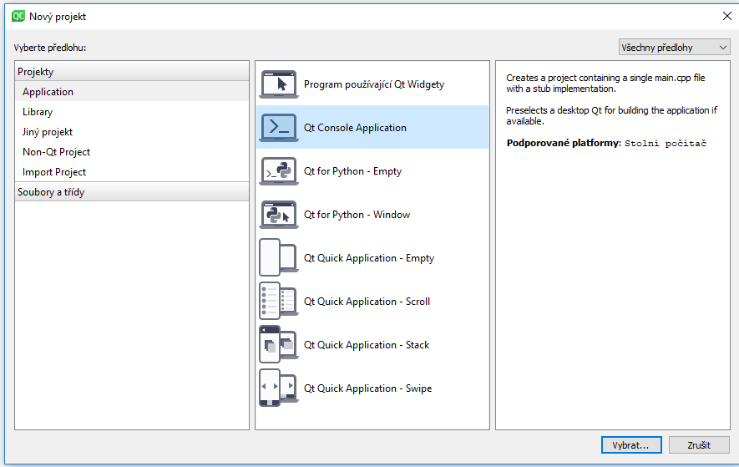Choose the Qt Quick Application Stack icon
This screenshot has width=739, height=467.
(x=279, y=345)
